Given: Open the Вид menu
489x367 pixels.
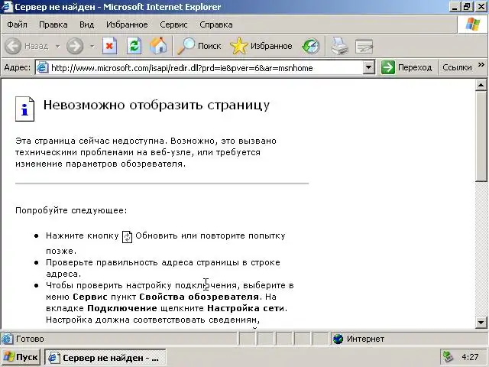Looking at the screenshot, I should tap(86, 24).
